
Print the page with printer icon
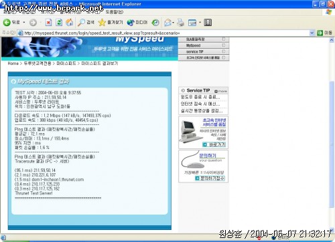[181, 22]
